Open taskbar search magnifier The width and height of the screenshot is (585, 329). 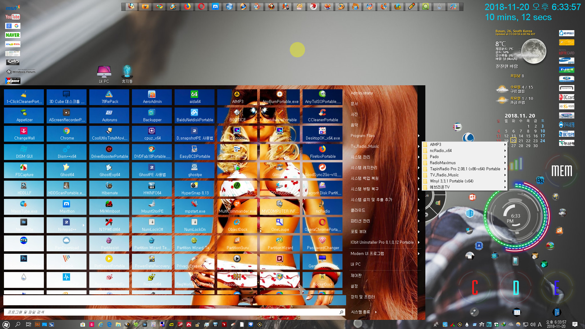tap(18, 324)
